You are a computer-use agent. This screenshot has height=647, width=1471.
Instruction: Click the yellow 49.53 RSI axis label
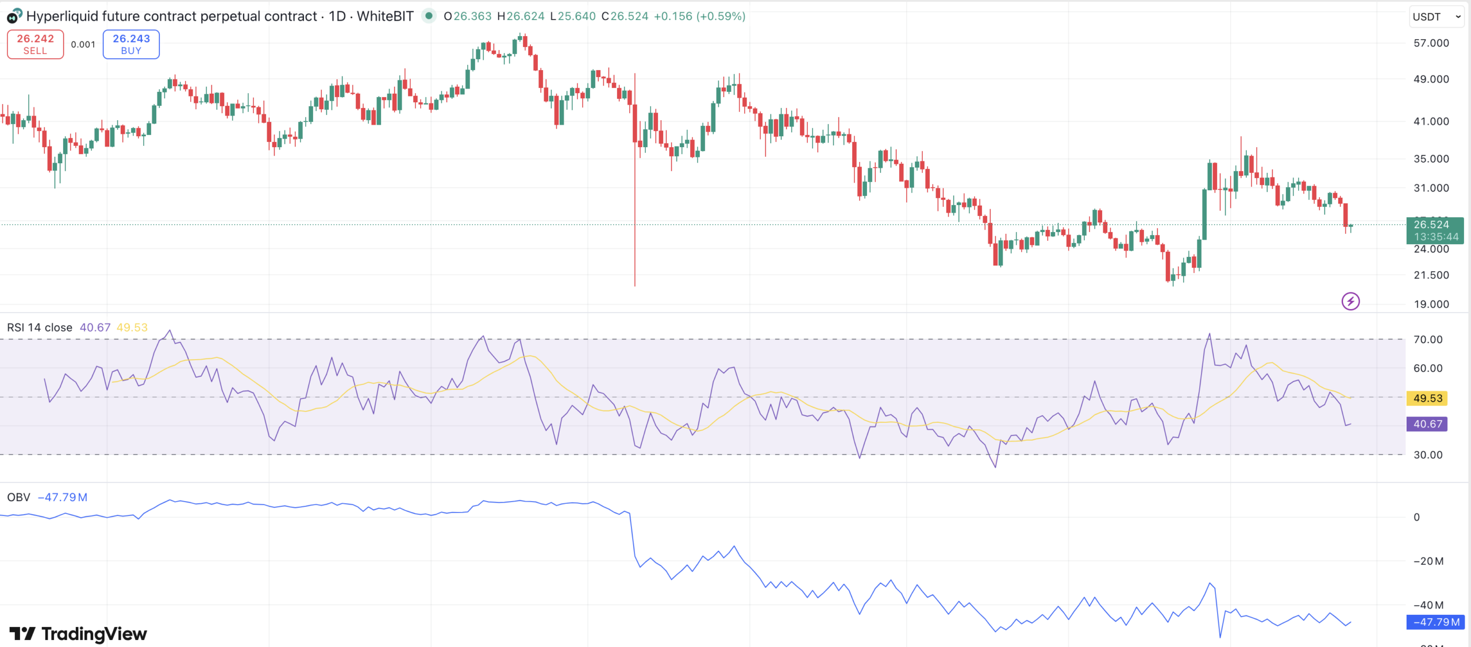[x=1427, y=398]
